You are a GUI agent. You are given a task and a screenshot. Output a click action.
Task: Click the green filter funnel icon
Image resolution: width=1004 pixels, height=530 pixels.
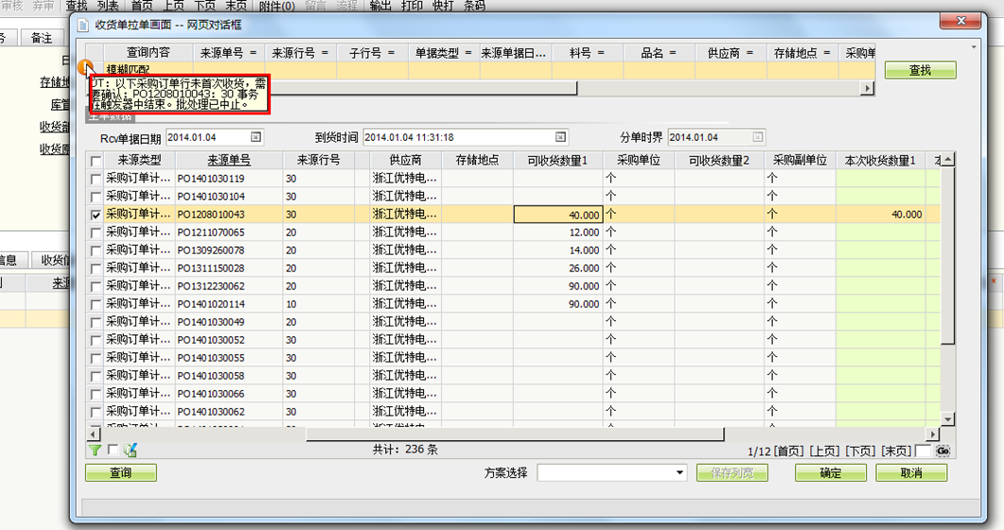[95, 450]
